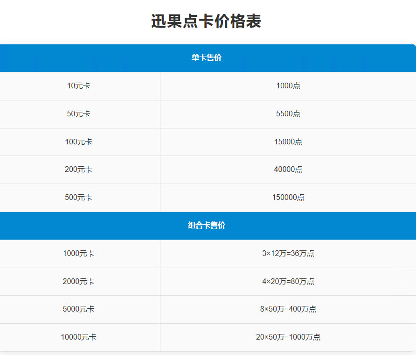Click the 100元卡 cell
The height and width of the screenshot is (355, 416).
click(80, 142)
